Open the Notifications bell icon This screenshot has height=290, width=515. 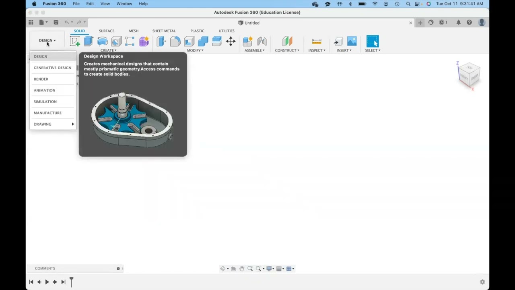459,23
